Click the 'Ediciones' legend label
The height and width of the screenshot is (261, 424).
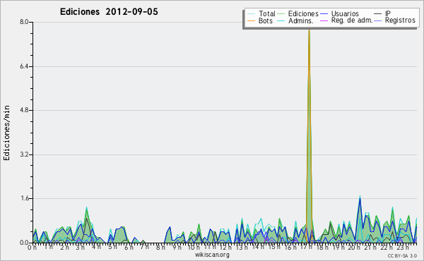303,13
